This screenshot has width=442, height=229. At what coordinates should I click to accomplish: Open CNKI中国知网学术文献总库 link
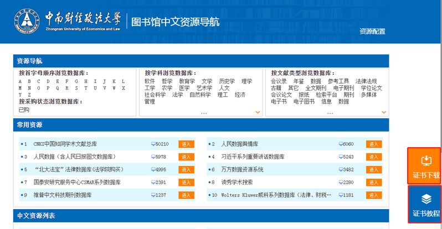click(x=65, y=144)
